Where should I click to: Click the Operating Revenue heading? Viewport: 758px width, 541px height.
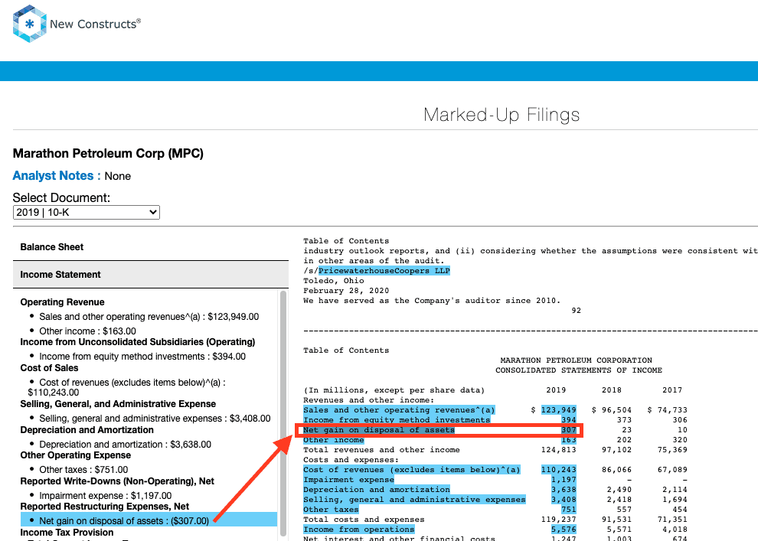point(62,302)
